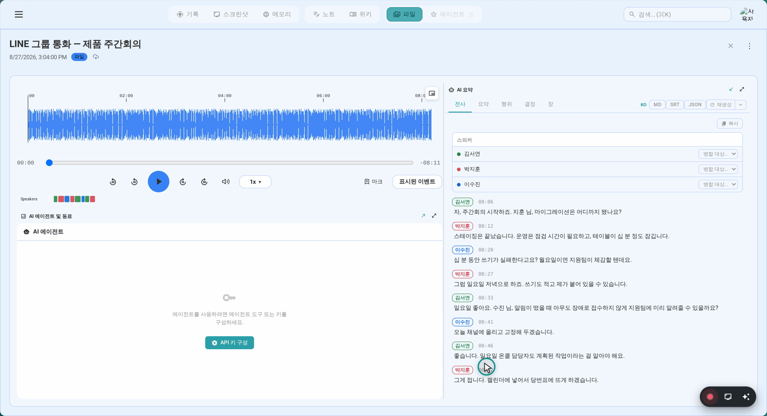Pop out the AI 에이전트 및 동료 panel
This screenshot has width=767, height=416.
423,216
